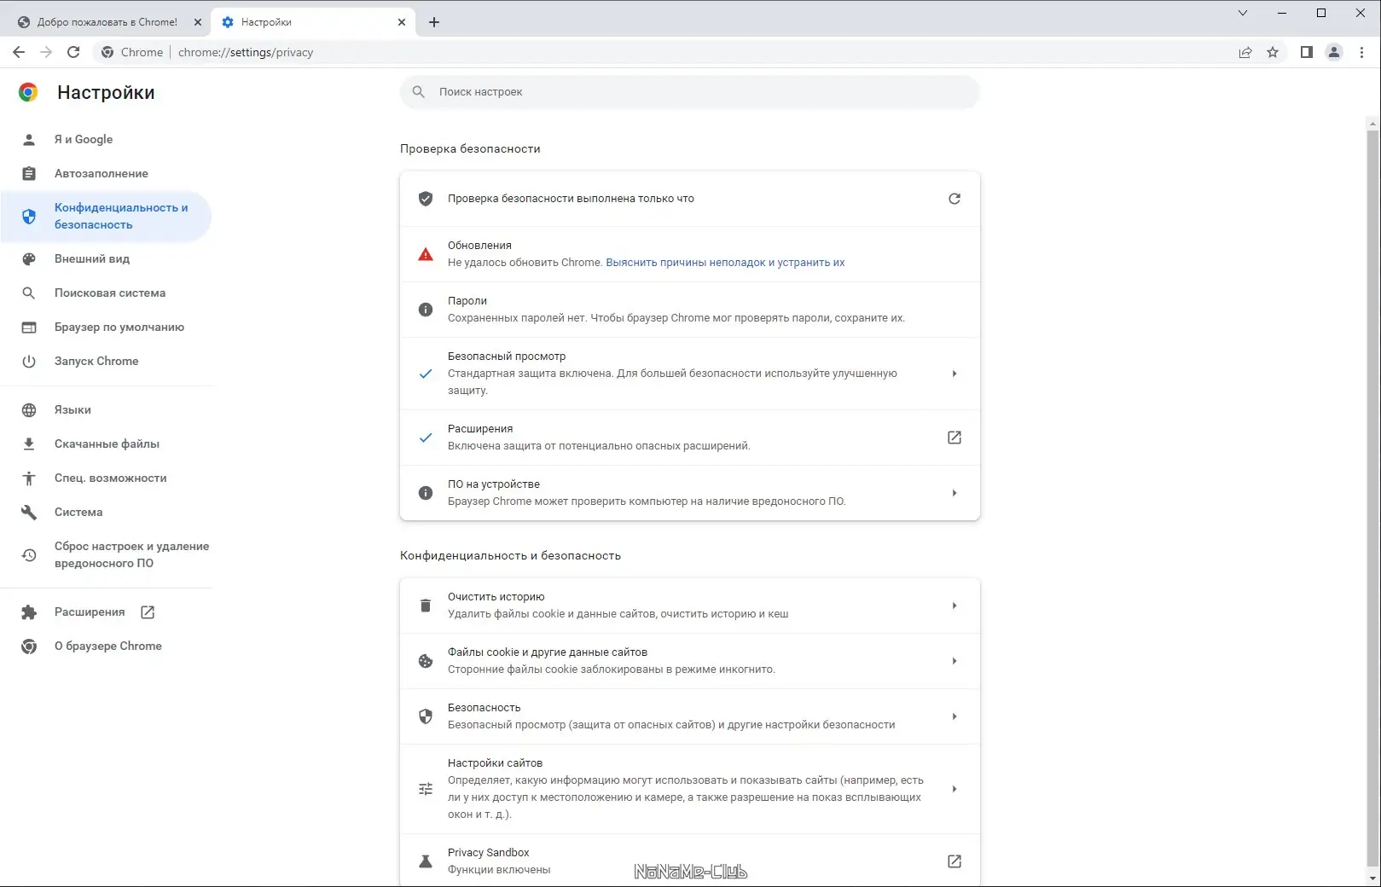1381x887 pixels.
Task: Open the Chrome three-dot menu
Action: click(x=1361, y=52)
